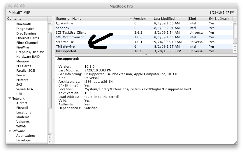Select Developer under Software
243x153 pixels.
pos(24,140)
